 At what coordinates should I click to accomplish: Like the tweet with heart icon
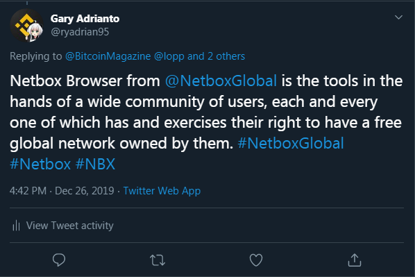point(256,260)
